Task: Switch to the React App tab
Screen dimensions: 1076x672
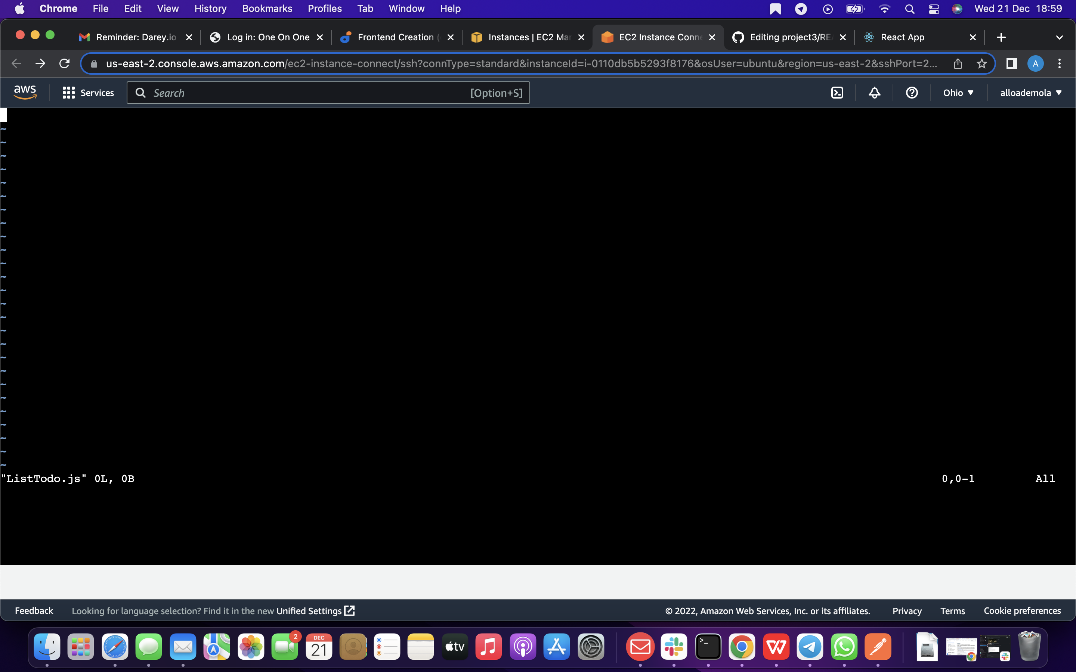Action: pos(903,37)
